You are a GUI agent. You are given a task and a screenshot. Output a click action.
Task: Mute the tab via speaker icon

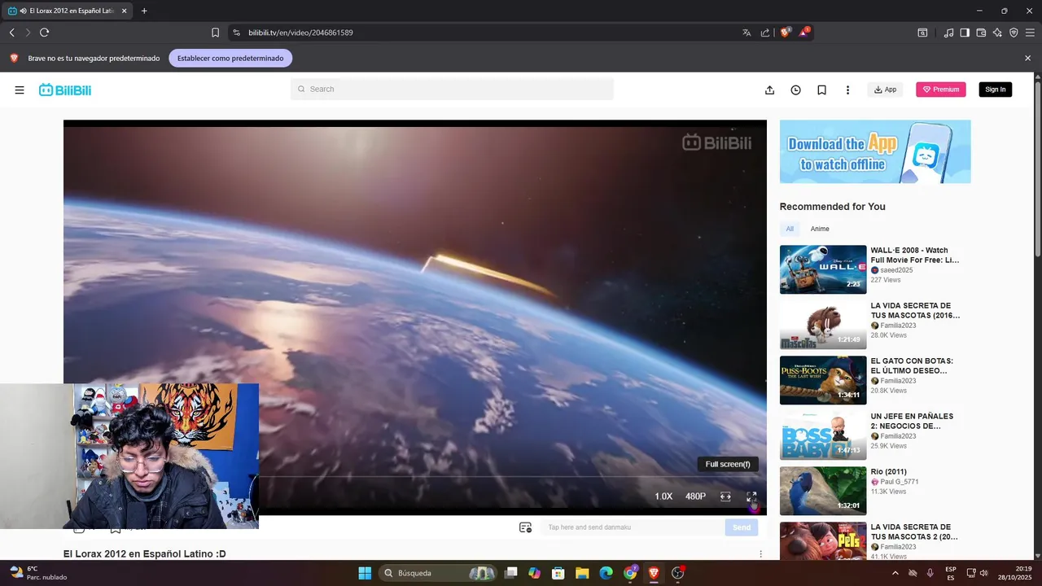(x=23, y=11)
